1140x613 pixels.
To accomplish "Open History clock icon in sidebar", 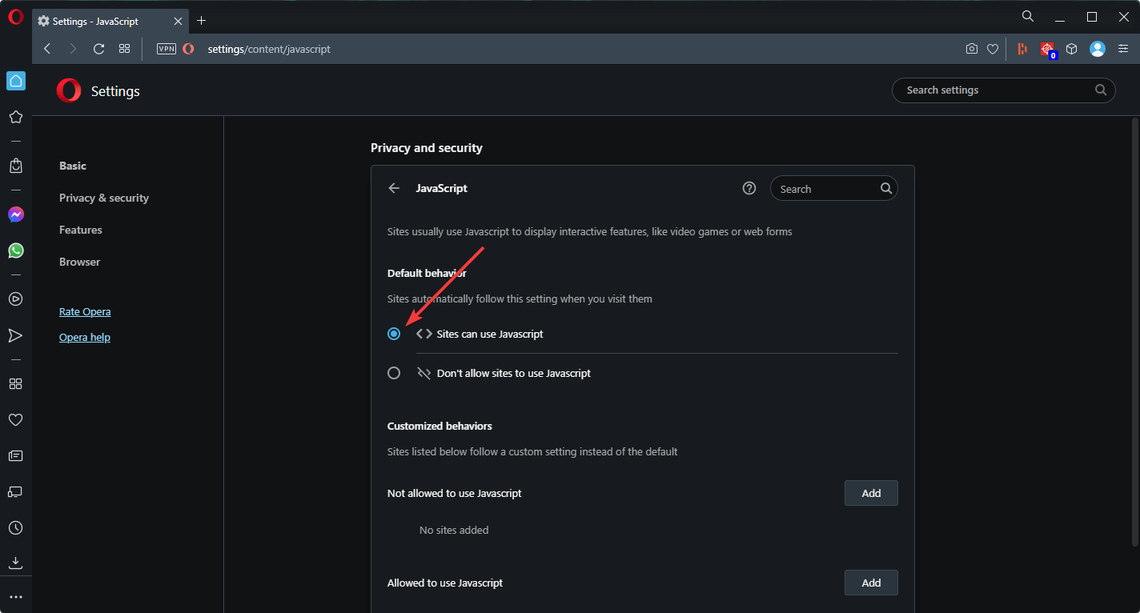I will tap(15, 528).
